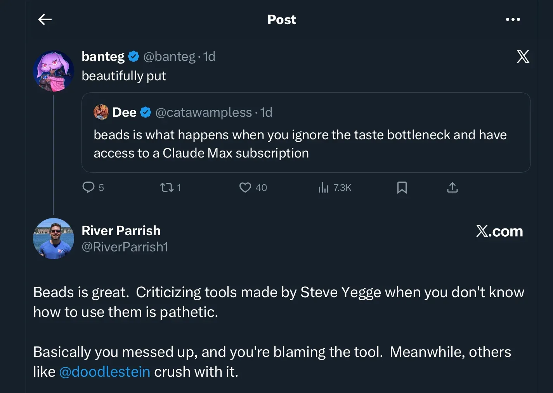553x393 pixels.
Task: Bookmark banteg's post
Action: click(402, 188)
